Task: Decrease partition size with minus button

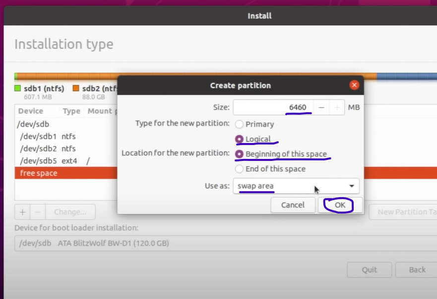Action: [322, 107]
